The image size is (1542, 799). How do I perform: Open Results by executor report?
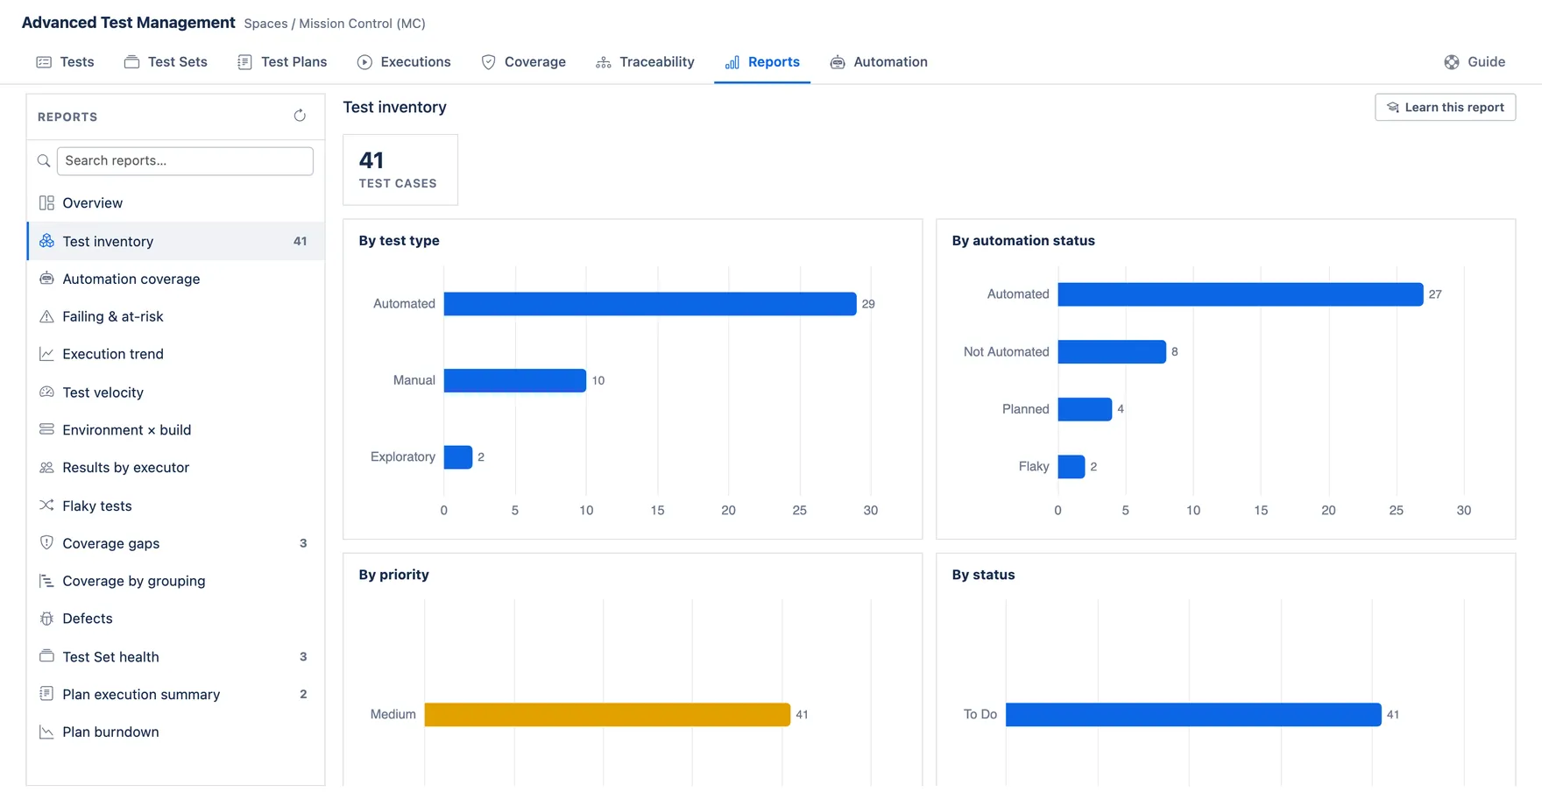(x=176, y=468)
